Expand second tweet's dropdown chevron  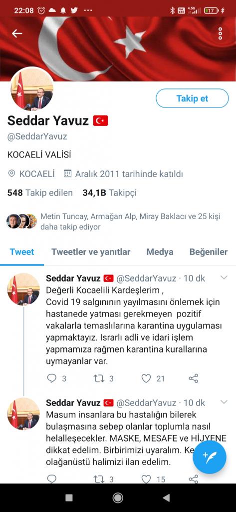[x=224, y=402]
